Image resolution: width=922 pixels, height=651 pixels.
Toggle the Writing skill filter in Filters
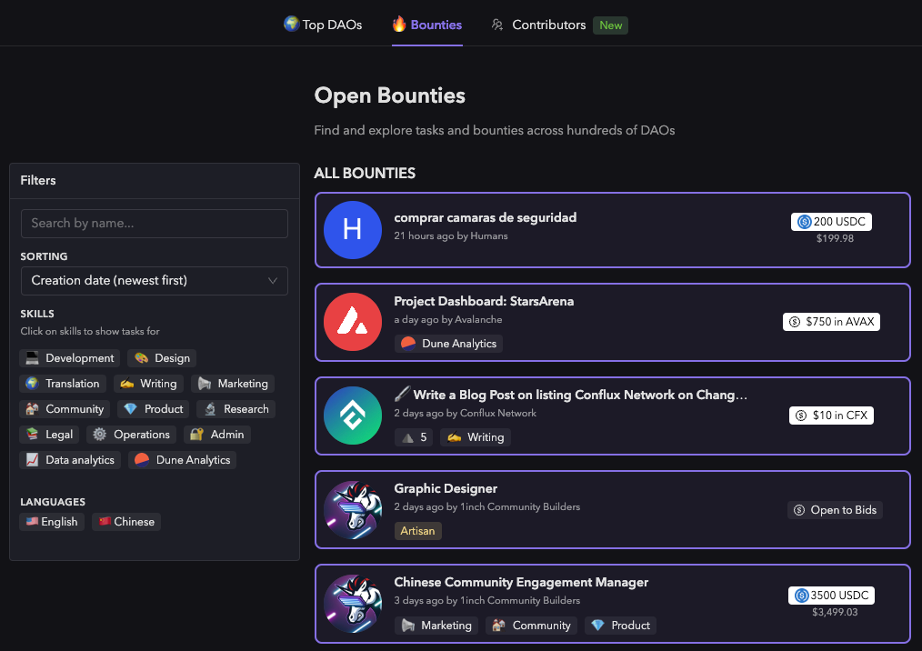tap(148, 384)
